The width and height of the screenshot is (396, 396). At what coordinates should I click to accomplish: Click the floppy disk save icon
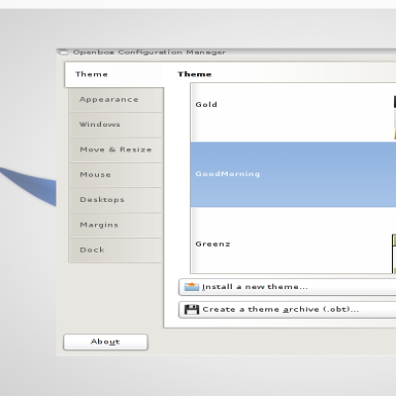pos(191,310)
